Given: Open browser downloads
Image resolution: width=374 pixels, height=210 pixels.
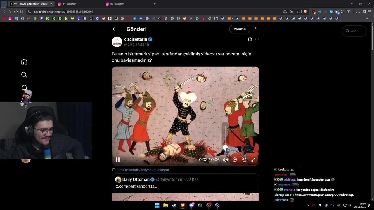Looking at the screenshot, I should click(358, 12).
